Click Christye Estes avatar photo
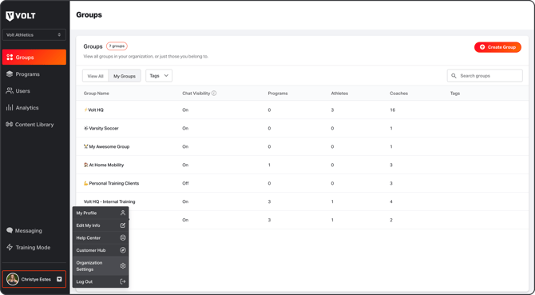535x295 pixels. 13,279
